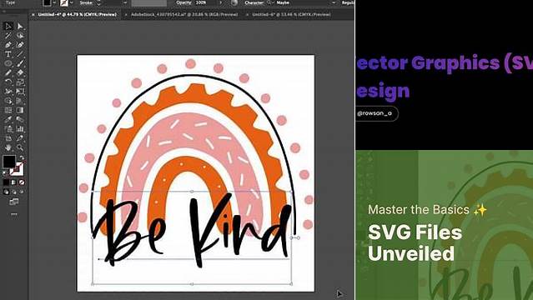Viewport: 533px width, 300px height.
Task: Expand the stroke weight dropdown
Action: (125, 2)
